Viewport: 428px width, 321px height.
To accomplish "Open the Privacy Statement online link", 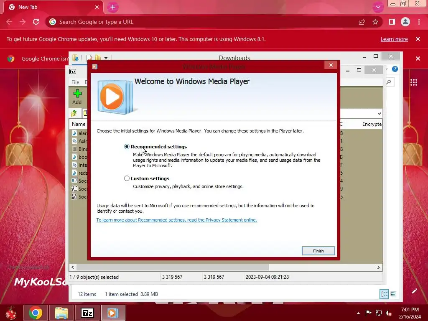I will point(177,220).
